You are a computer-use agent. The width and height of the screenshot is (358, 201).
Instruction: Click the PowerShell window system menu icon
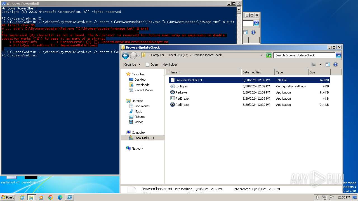(3, 4)
